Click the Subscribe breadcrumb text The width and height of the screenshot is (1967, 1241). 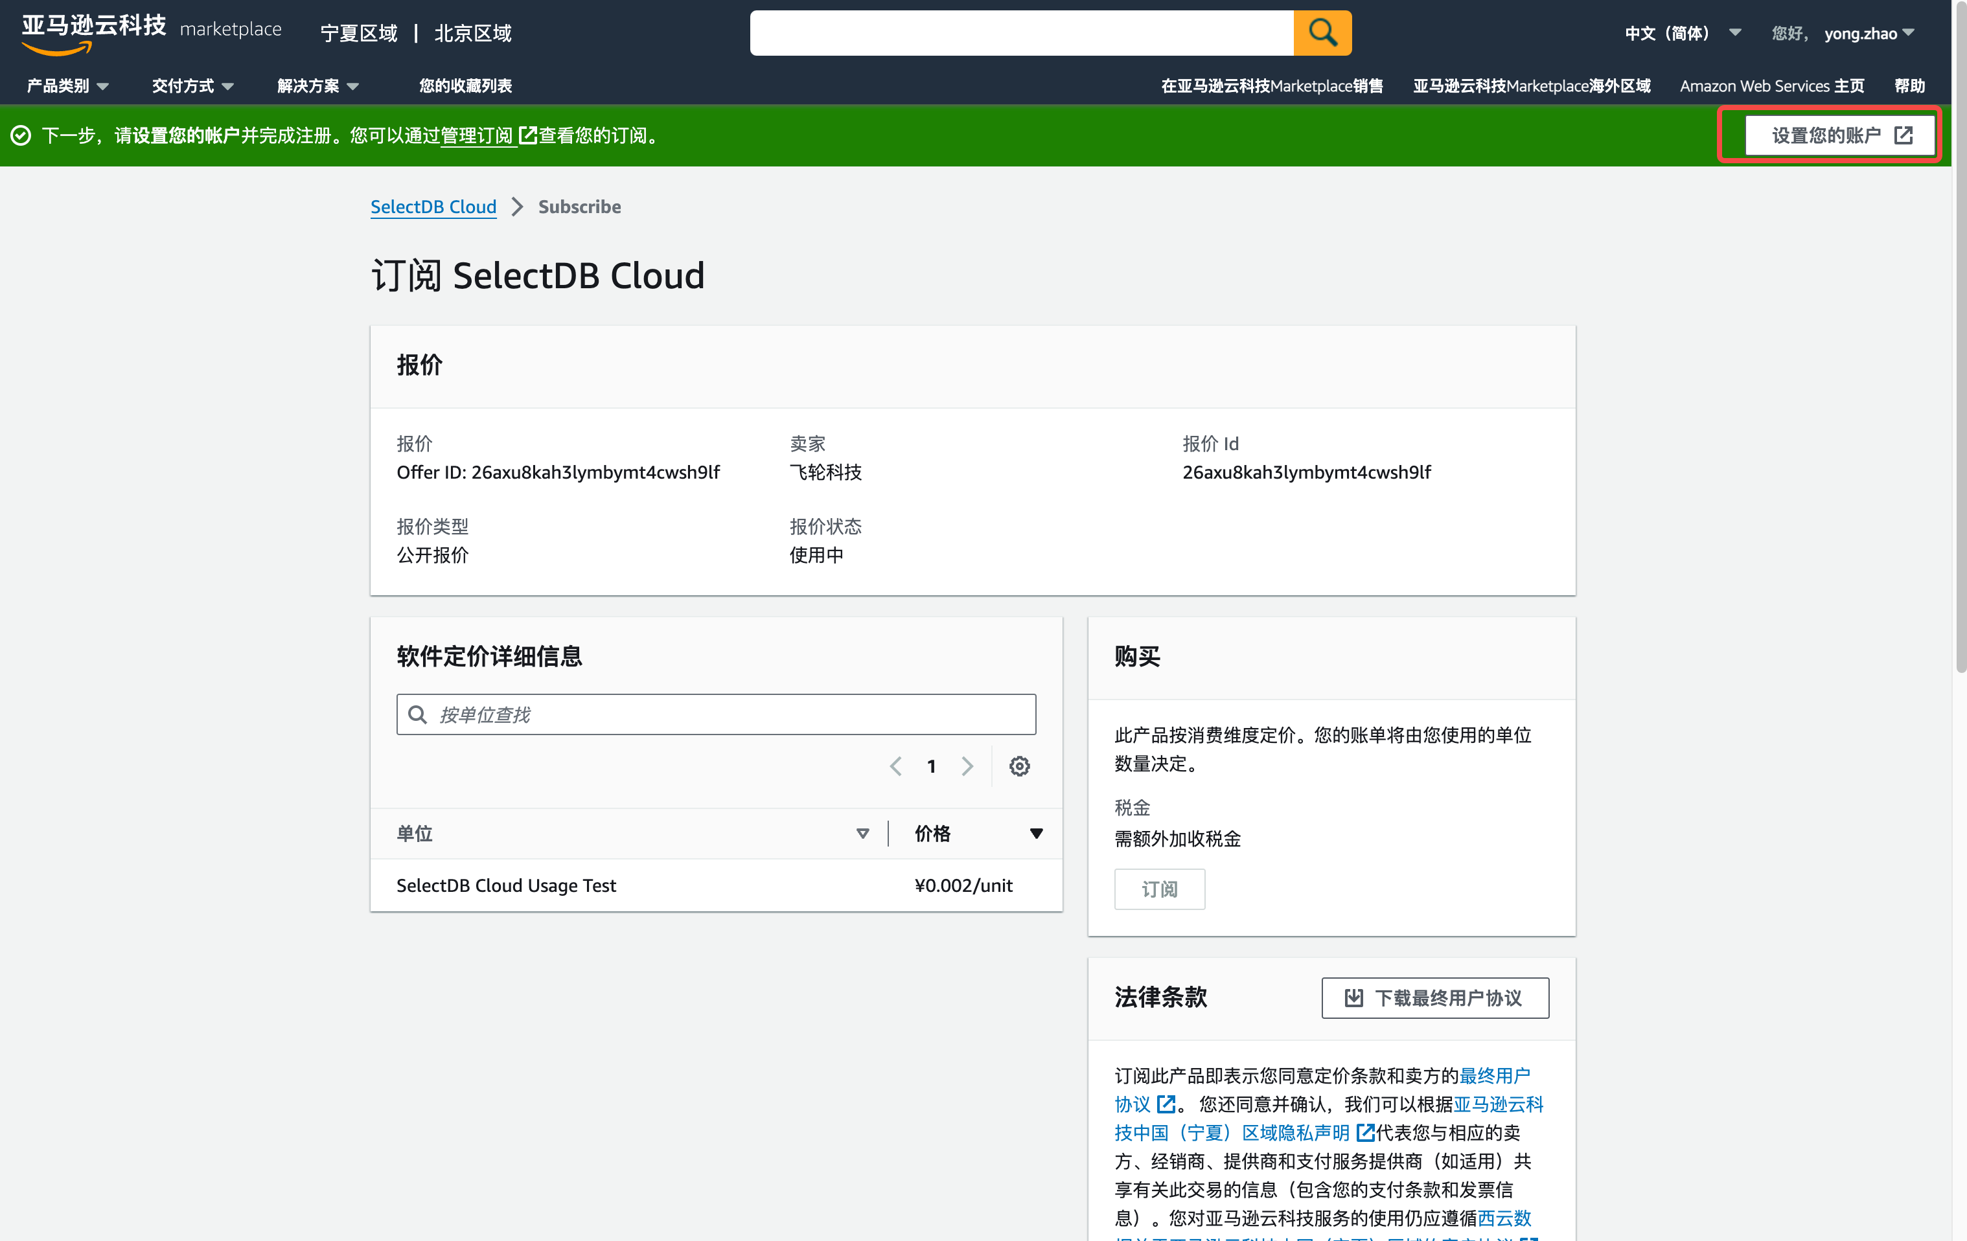(579, 207)
